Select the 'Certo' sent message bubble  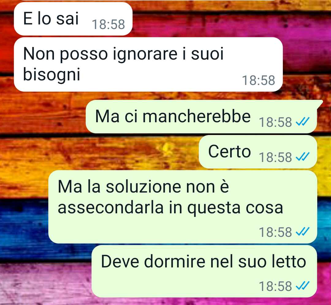pos(258,152)
